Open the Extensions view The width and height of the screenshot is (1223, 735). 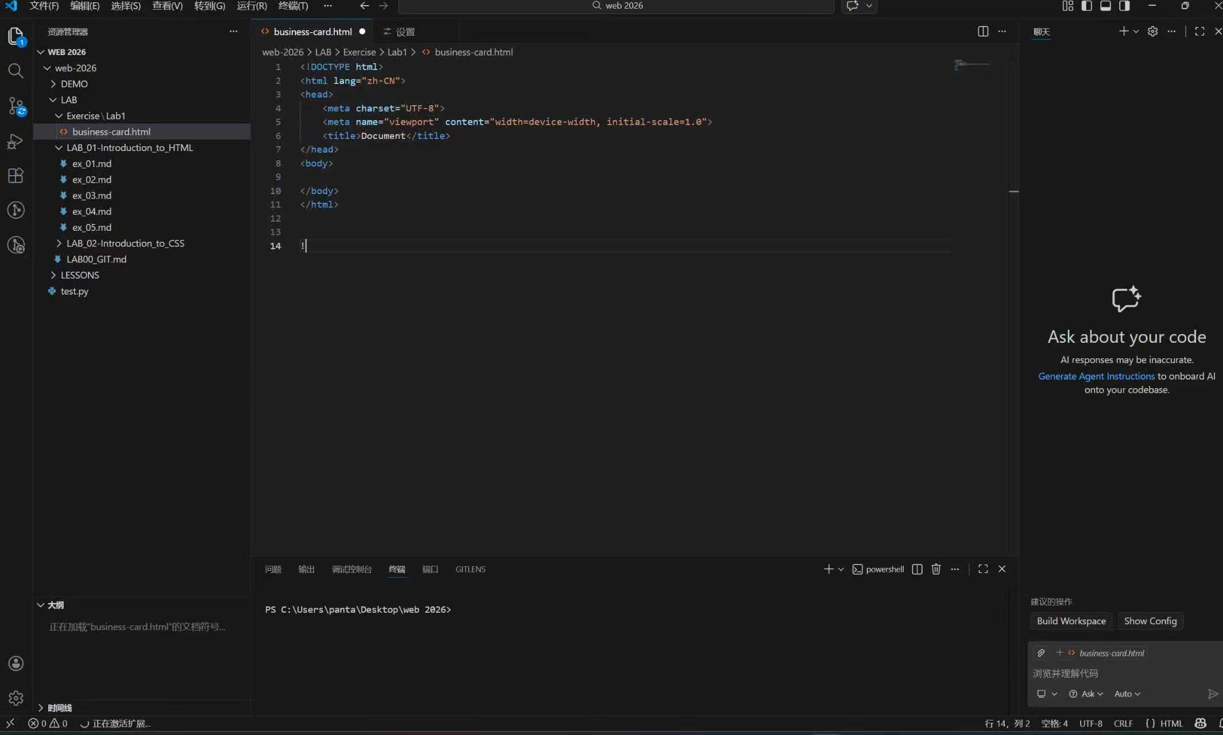16,175
